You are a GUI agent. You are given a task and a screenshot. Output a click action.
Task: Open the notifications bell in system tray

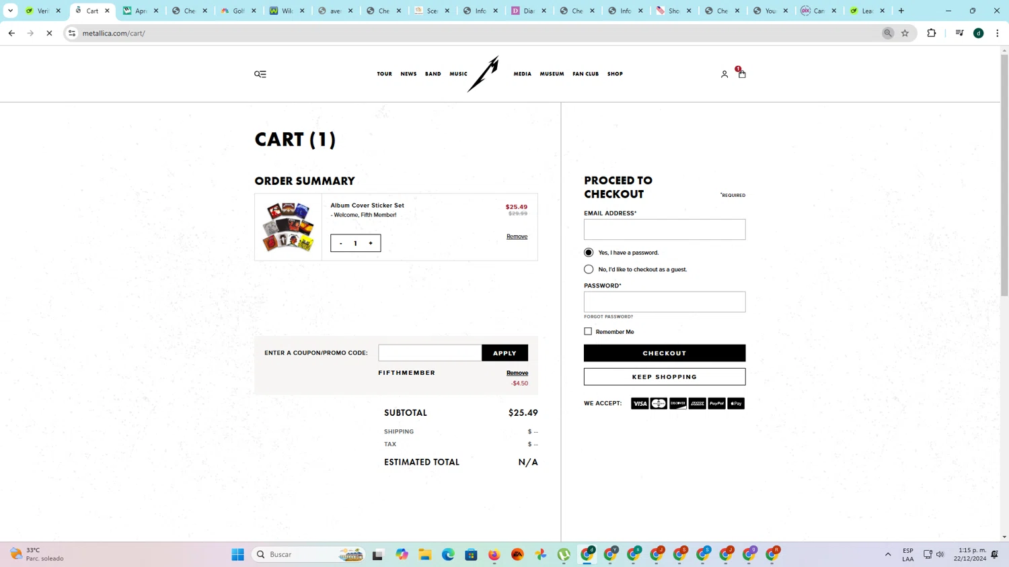(995, 554)
